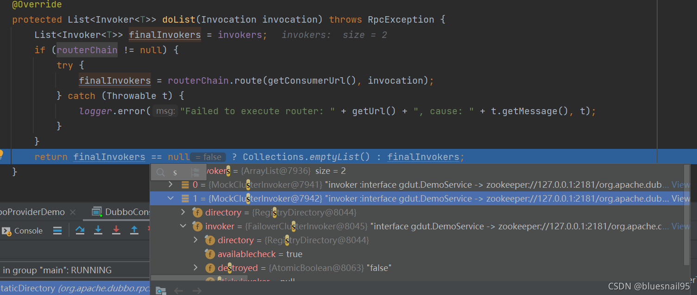Click the logger.error call

113,111
